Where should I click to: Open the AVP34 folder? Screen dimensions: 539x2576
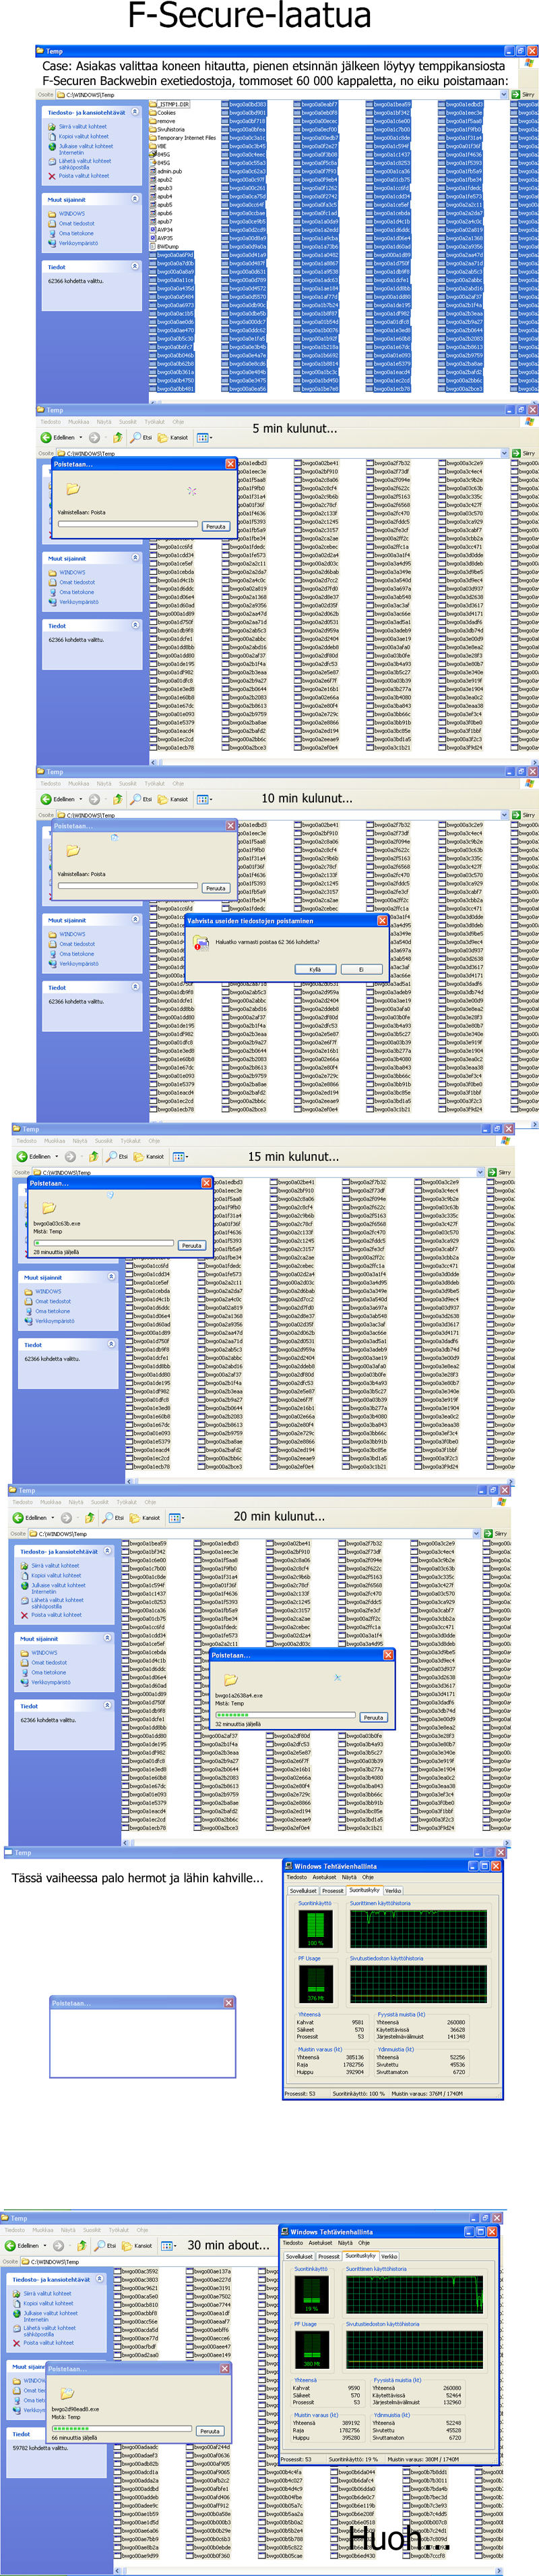(162, 230)
